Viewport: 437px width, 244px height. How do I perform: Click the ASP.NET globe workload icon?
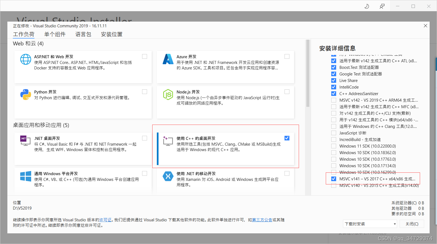coord(26,59)
